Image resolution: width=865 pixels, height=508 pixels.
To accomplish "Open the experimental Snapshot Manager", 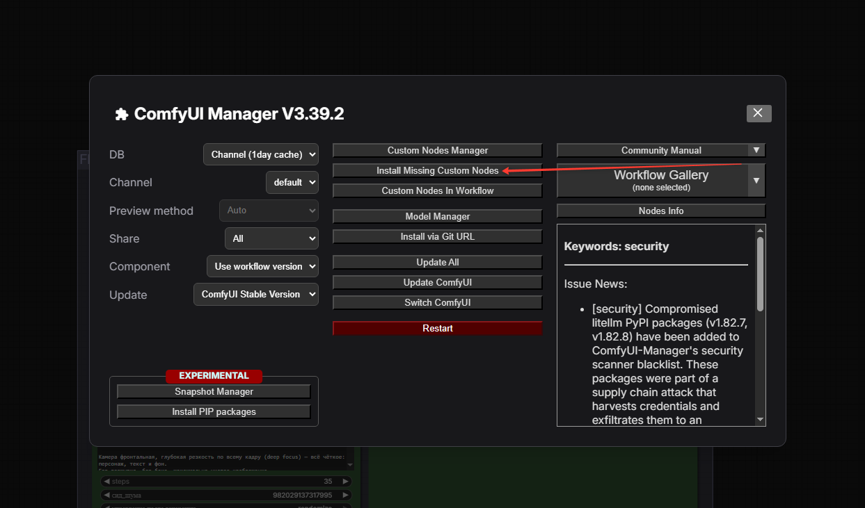I will [x=214, y=392].
